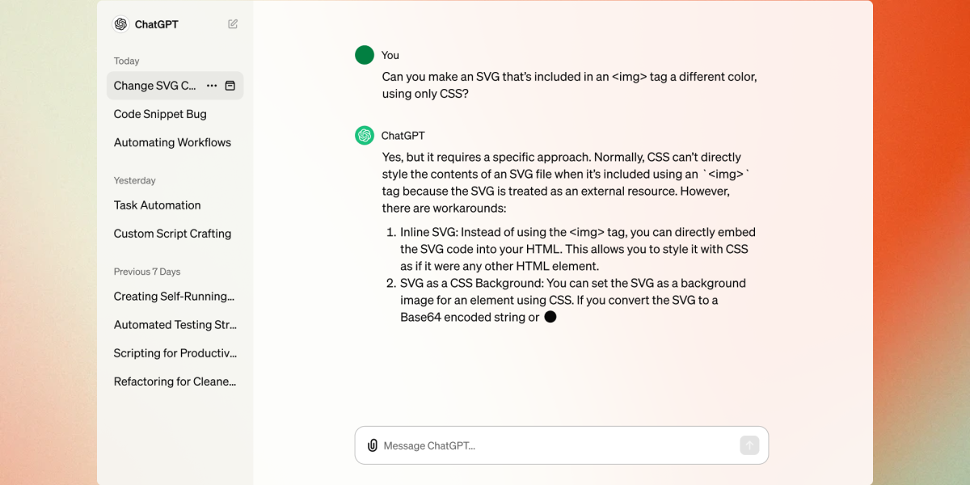
Task: Open the three-dots options for Change SVG chat
Action: point(212,86)
